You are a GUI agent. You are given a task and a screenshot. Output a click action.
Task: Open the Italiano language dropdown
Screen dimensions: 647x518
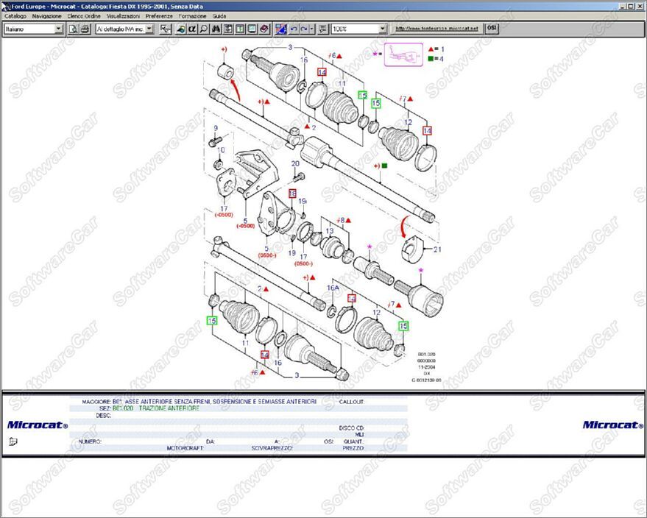58,29
